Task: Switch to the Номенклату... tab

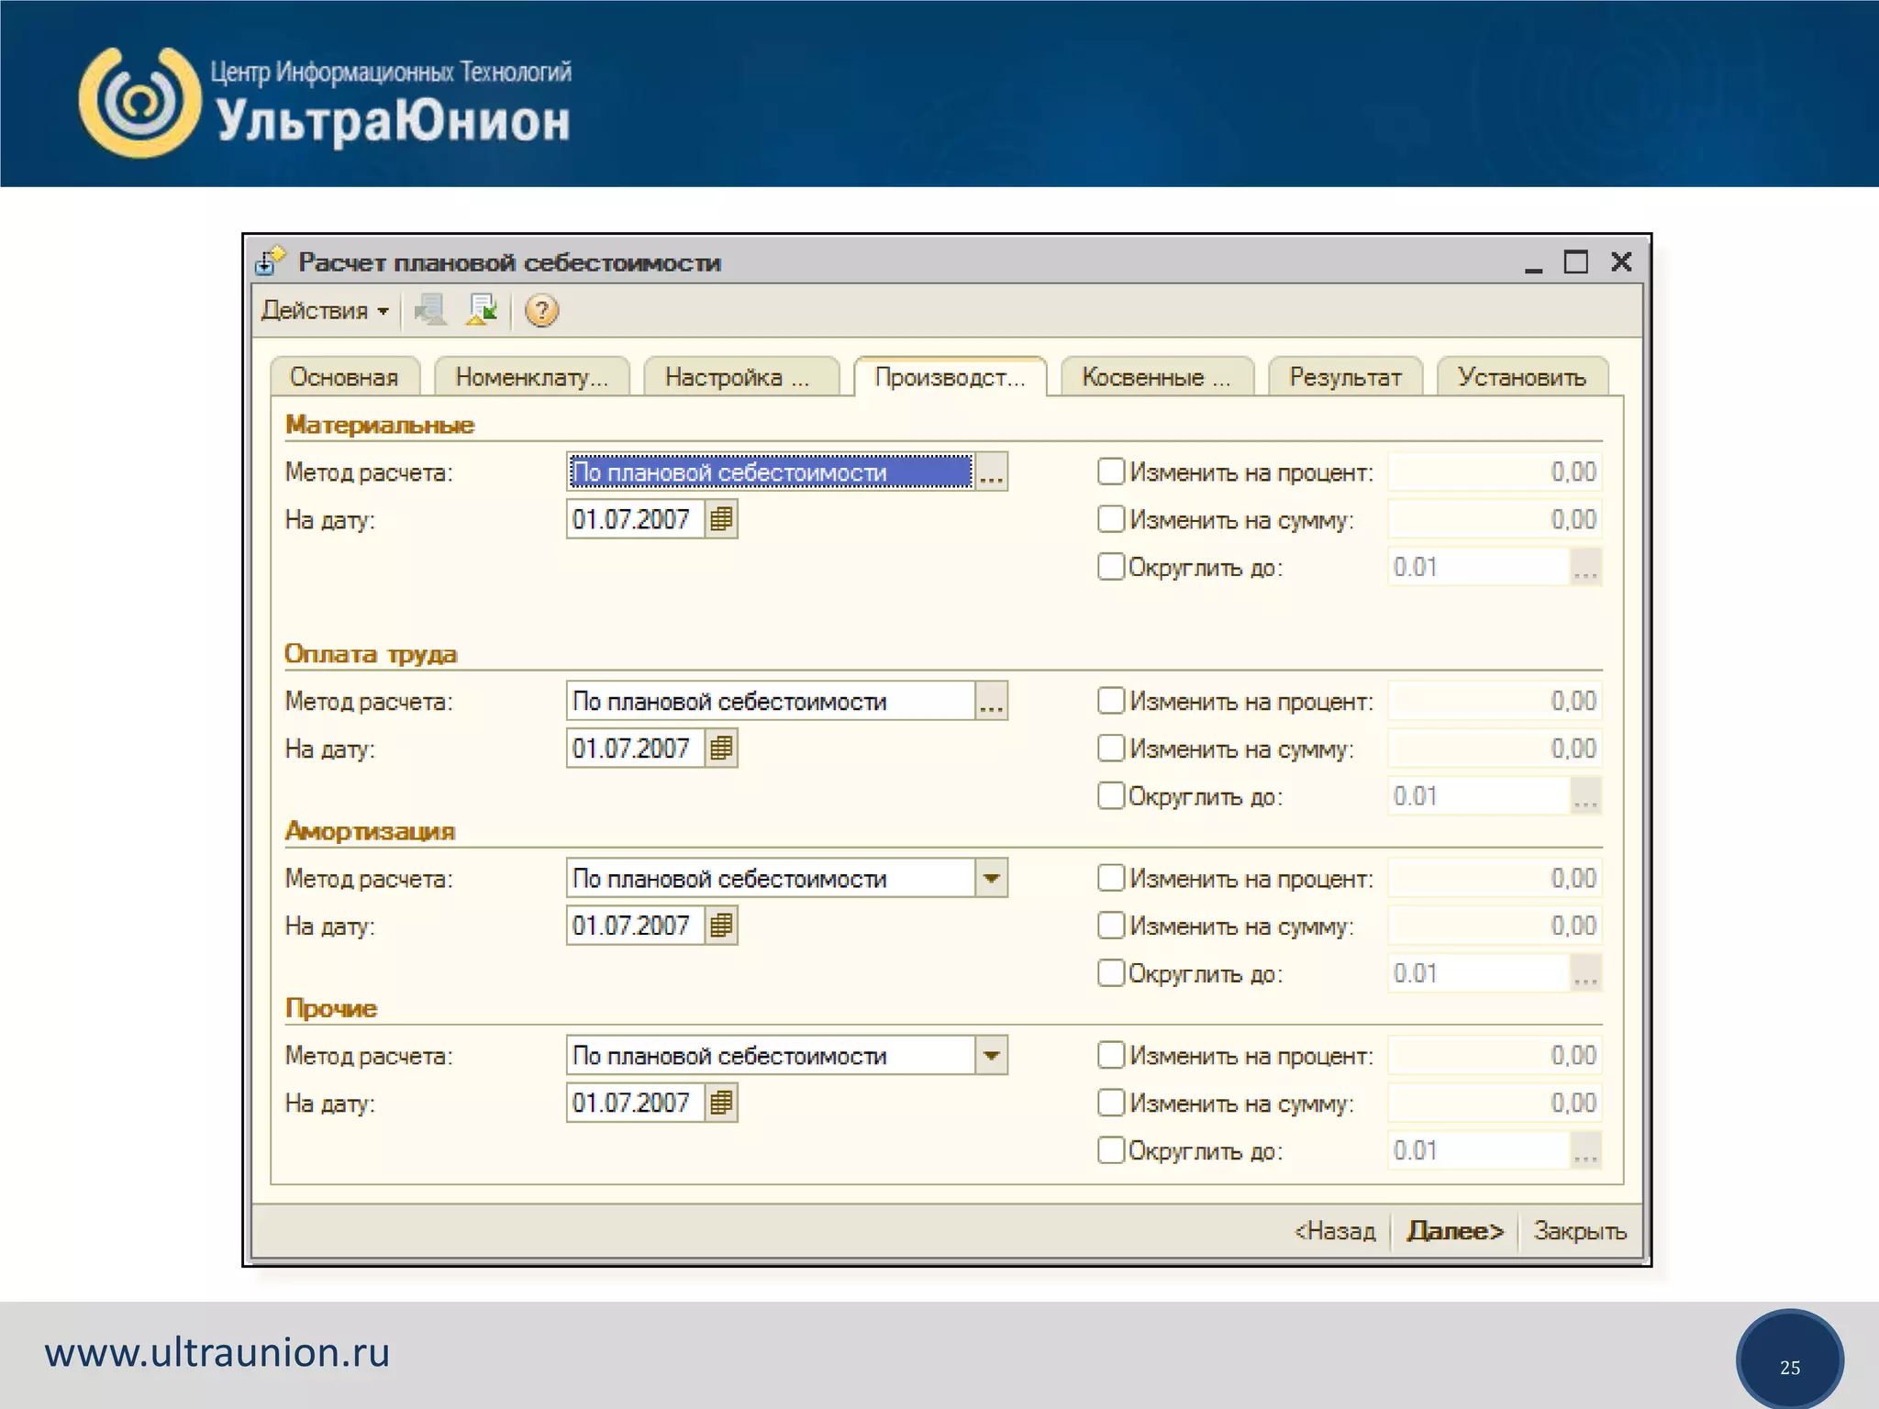Action: (x=532, y=377)
